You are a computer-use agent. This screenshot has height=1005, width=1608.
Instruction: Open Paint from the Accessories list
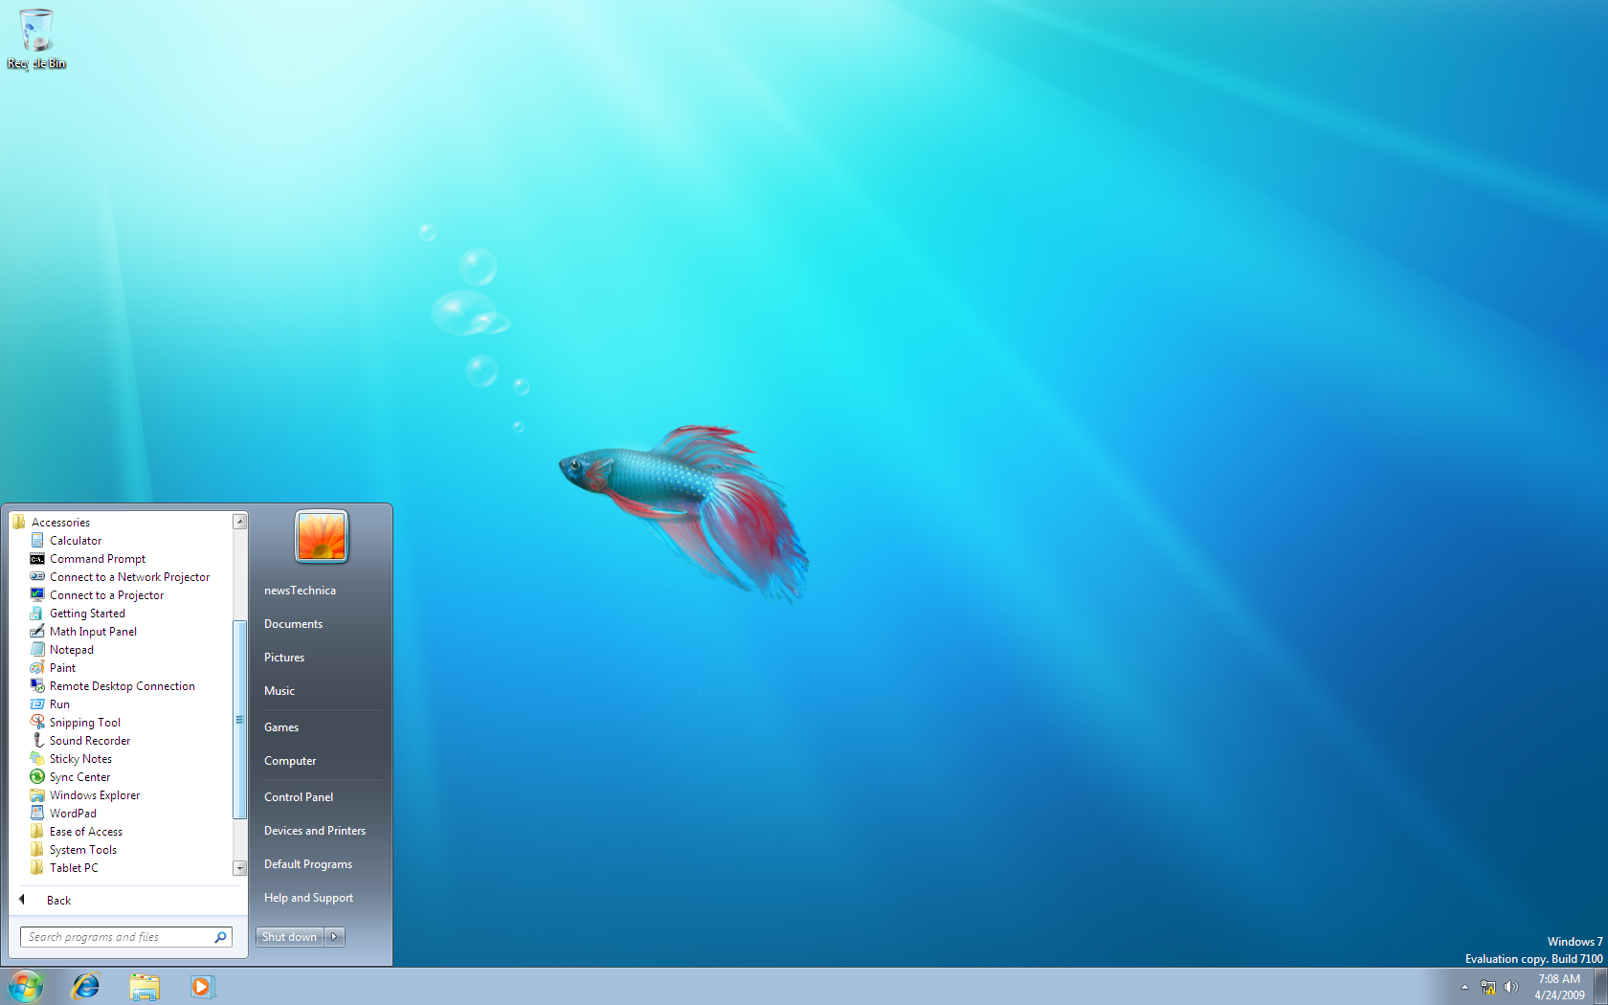(x=61, y=667)
